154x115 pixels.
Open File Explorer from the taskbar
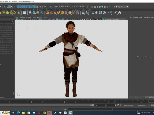(23, 113)
